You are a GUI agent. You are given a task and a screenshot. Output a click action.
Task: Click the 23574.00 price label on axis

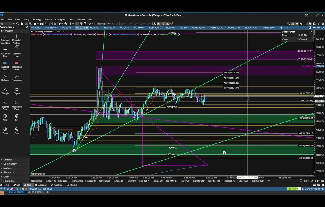pyautogui.click(x=320, y=66)
